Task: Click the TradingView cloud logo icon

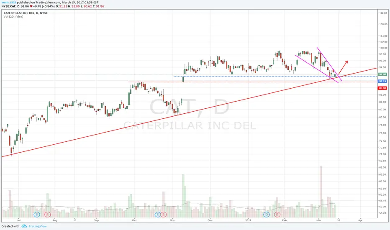Action: [x=24, y=226]
